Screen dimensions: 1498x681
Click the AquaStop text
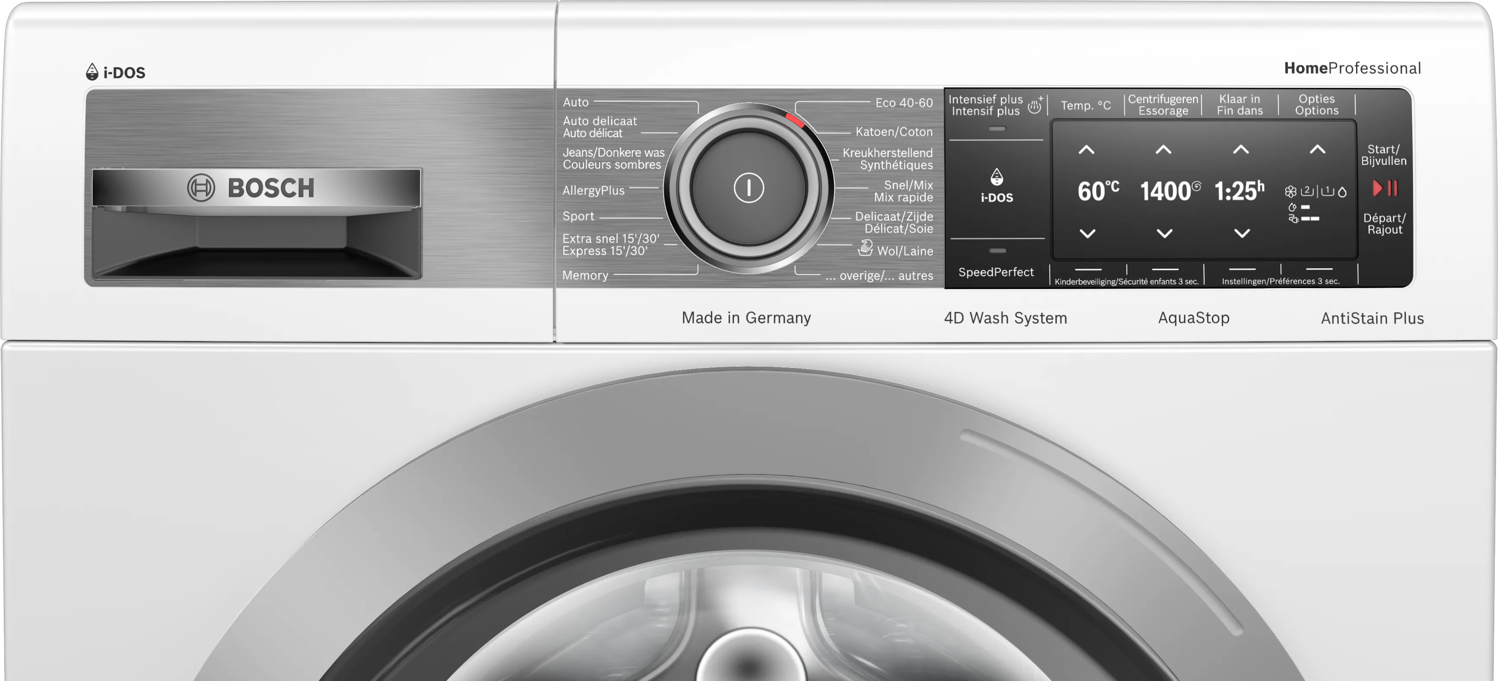(1194, 318)
